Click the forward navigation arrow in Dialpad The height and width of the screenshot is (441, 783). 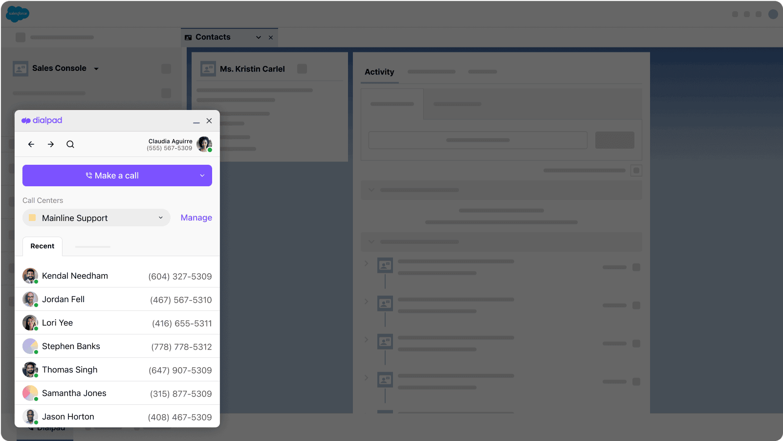[x=50, y=144]
